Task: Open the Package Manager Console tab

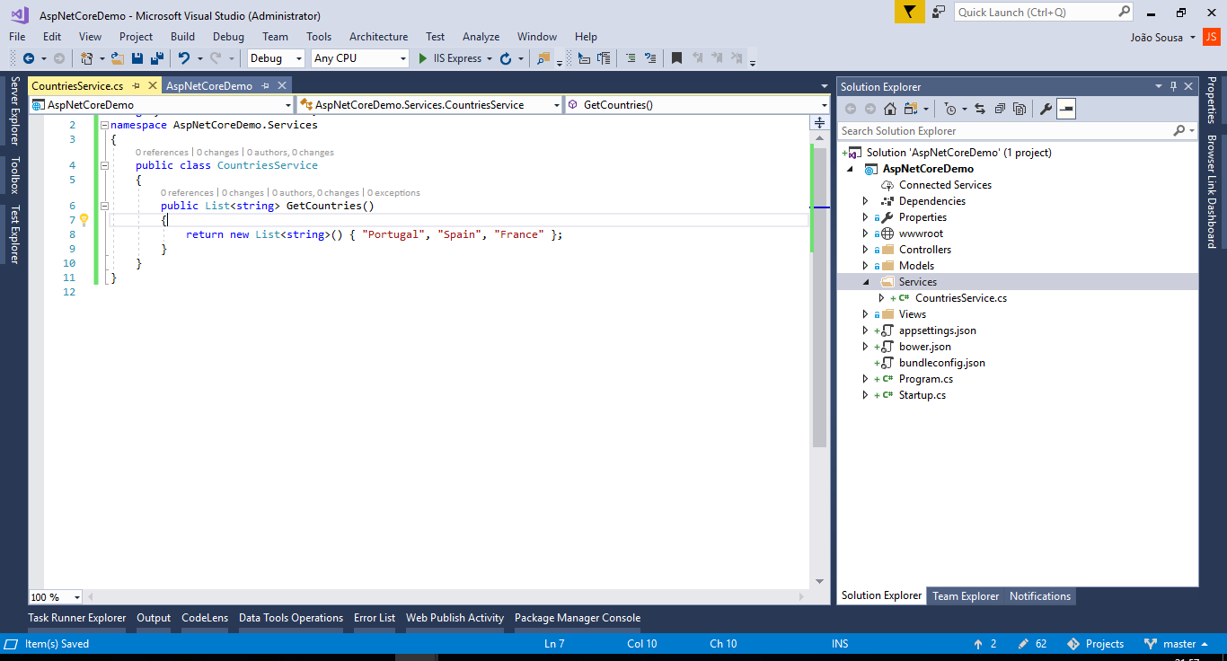Action: tap(578, 618)
